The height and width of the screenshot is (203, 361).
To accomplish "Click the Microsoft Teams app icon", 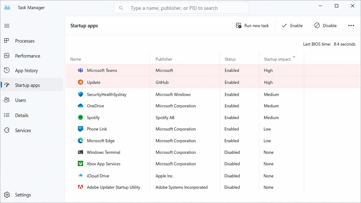I will (80, 70).
